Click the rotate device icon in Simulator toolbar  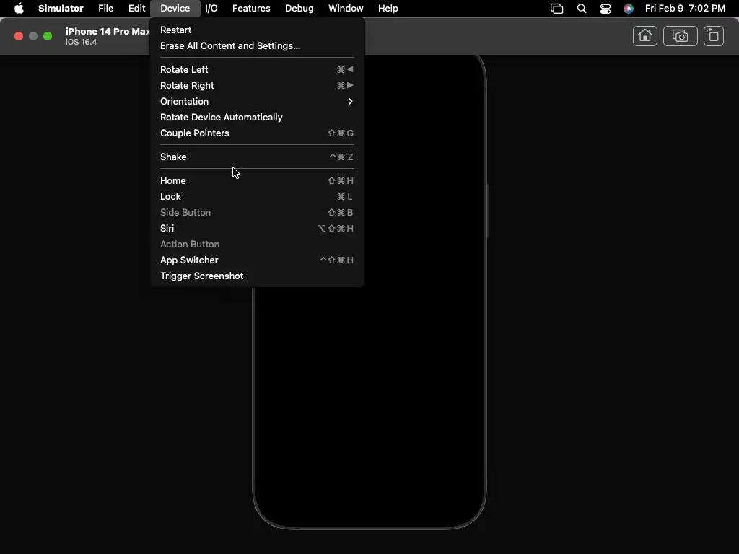pos(714,36)
